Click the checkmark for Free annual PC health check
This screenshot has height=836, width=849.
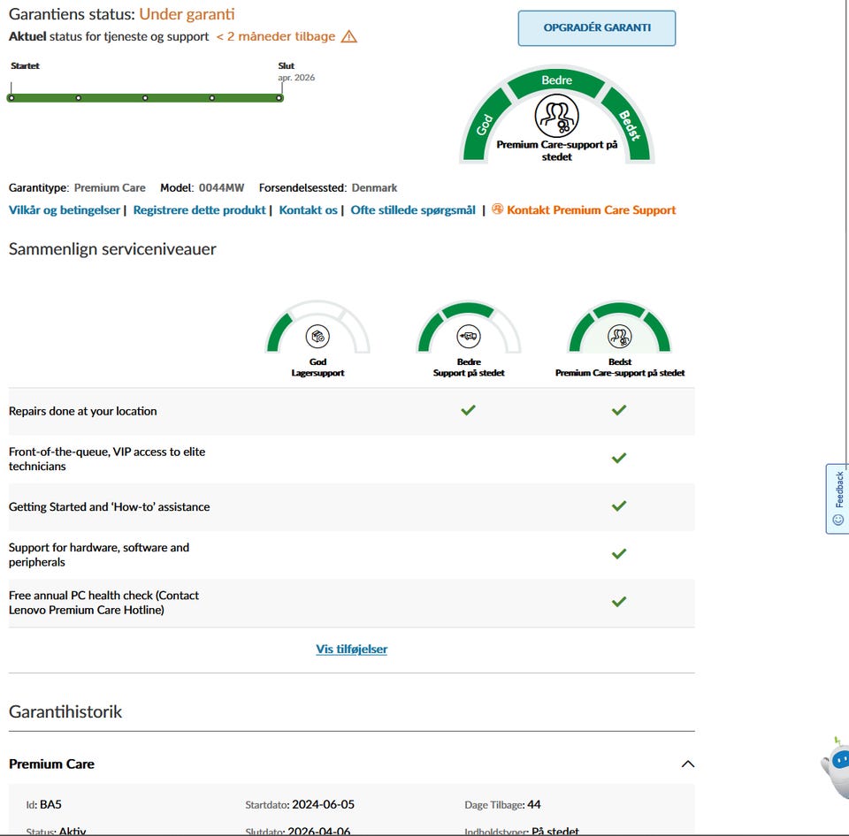tap(619, 602)
